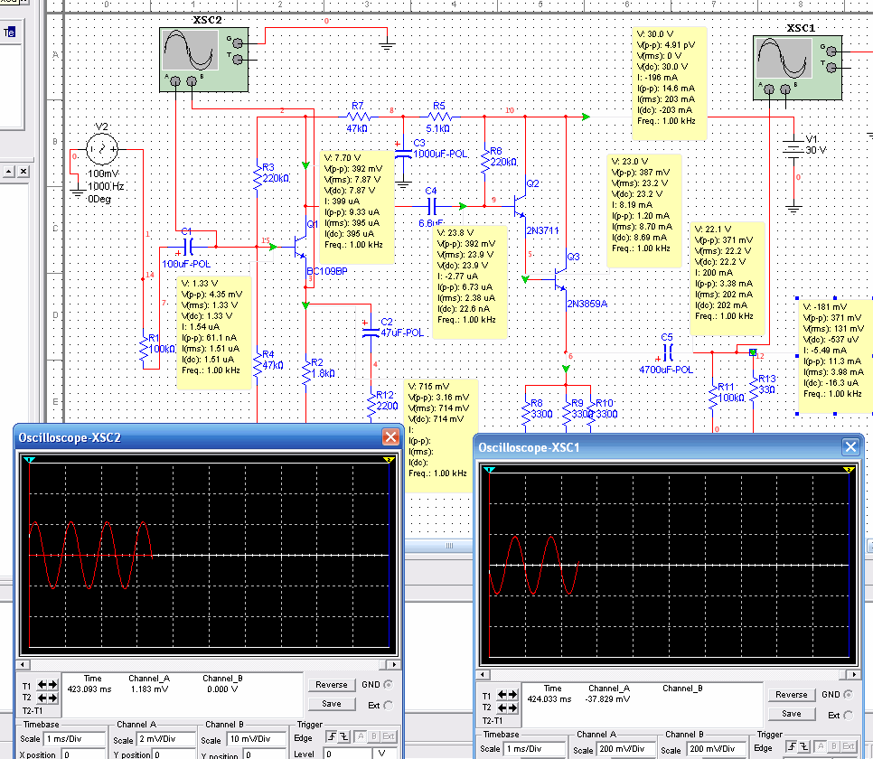Select the Q2 2N3711 transistor symbol
Screen dimensions: 873x759
tap(521, 206)
